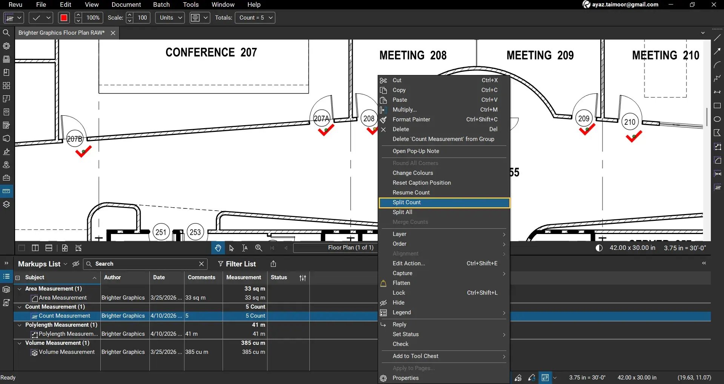Select the Arrow tool in right toolbar
724x384 pixels.
pyautogui.click(x=717, y=52)
